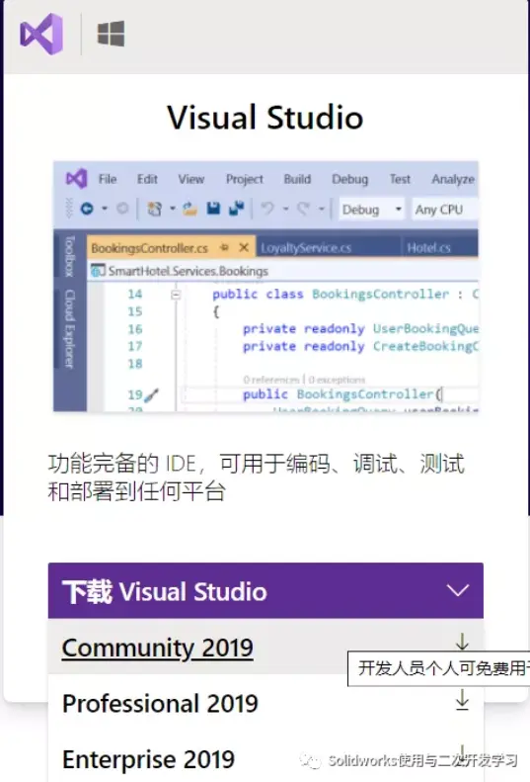Click the 功能完备的 IDE description text
530x782 pixels.
(x=256, y=478)
